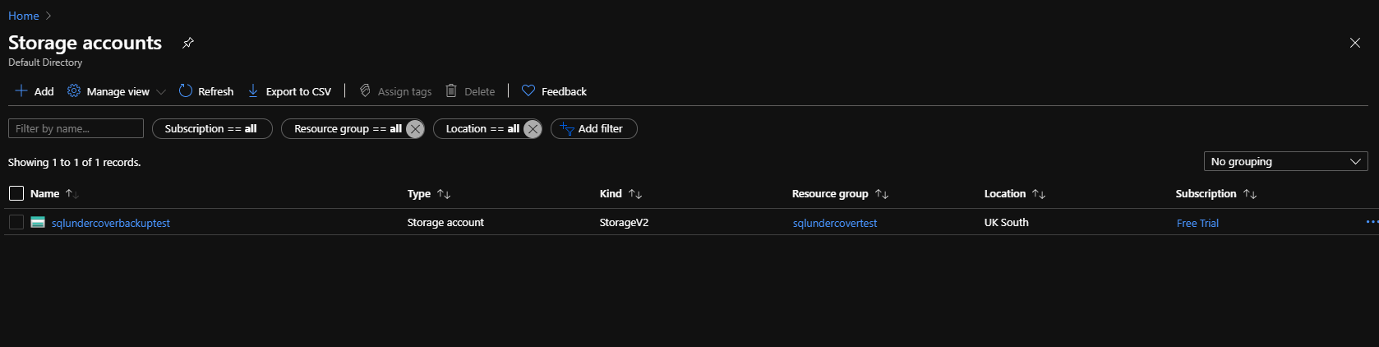Click the Feedback heart icon
1379x347 pixels.
[528, 91]
